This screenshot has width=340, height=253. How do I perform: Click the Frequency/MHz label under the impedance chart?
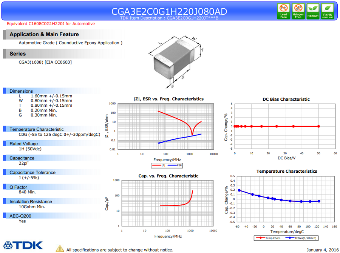point(167,160)
